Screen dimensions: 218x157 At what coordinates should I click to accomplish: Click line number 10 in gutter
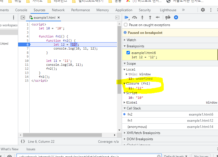click(x=27, y=61)
